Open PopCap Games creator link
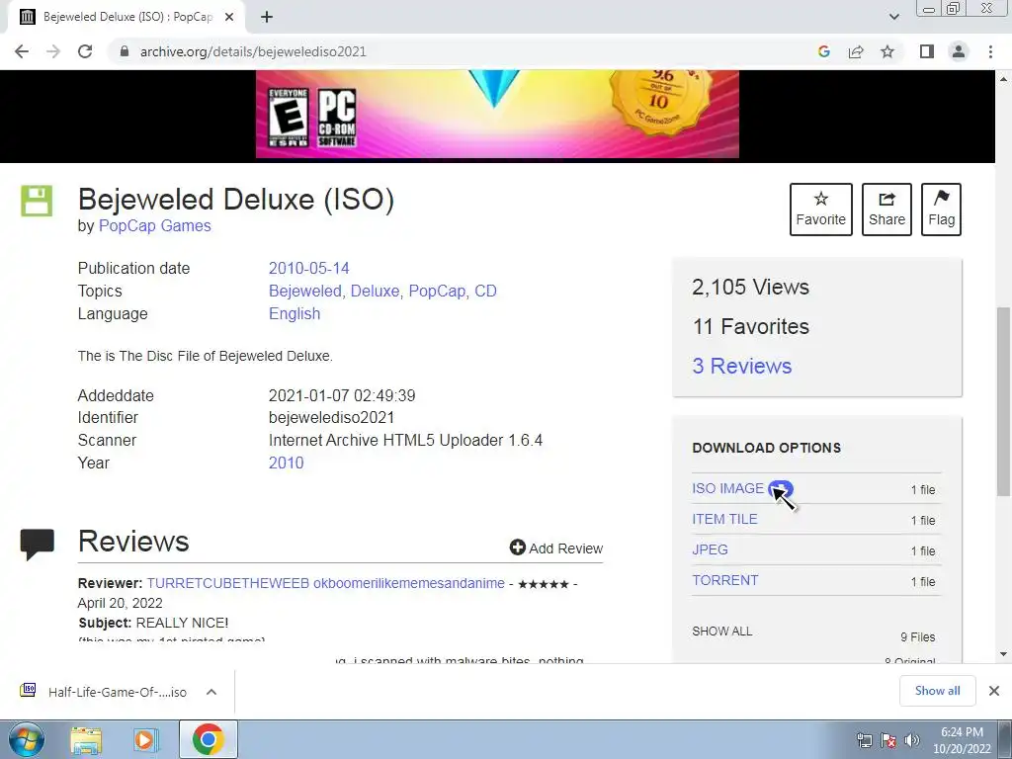Viewport: 1012px width, 759px height. (x=155, y=226)
